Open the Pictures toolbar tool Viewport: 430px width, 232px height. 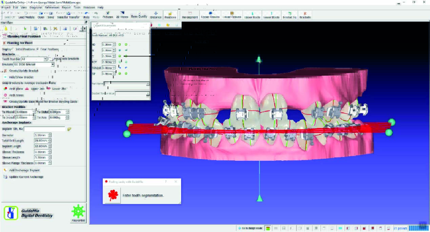(x=108, y=15)
